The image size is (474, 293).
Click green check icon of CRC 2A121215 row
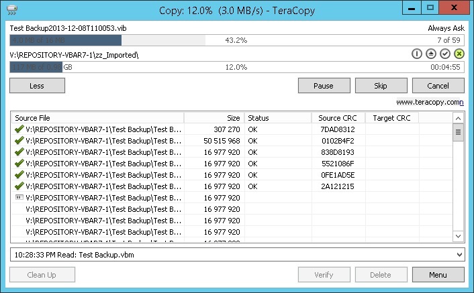tap(19, 186)
